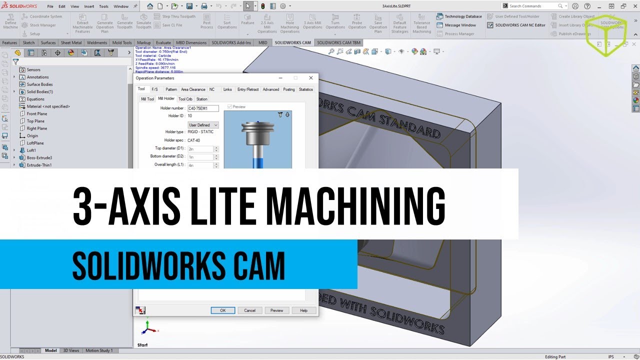Image resolution: width=640 pixels, height=360 pixels.
Task: Switch to the PropertyManager tab icon
Action: [x=31, y=52]
